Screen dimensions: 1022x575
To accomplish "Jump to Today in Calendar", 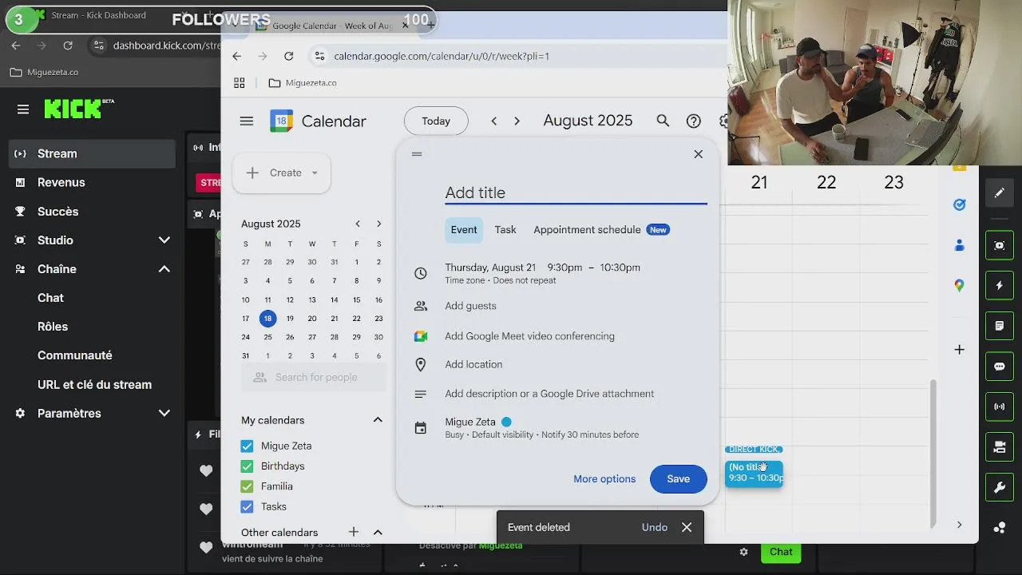I will pos(436,121).
